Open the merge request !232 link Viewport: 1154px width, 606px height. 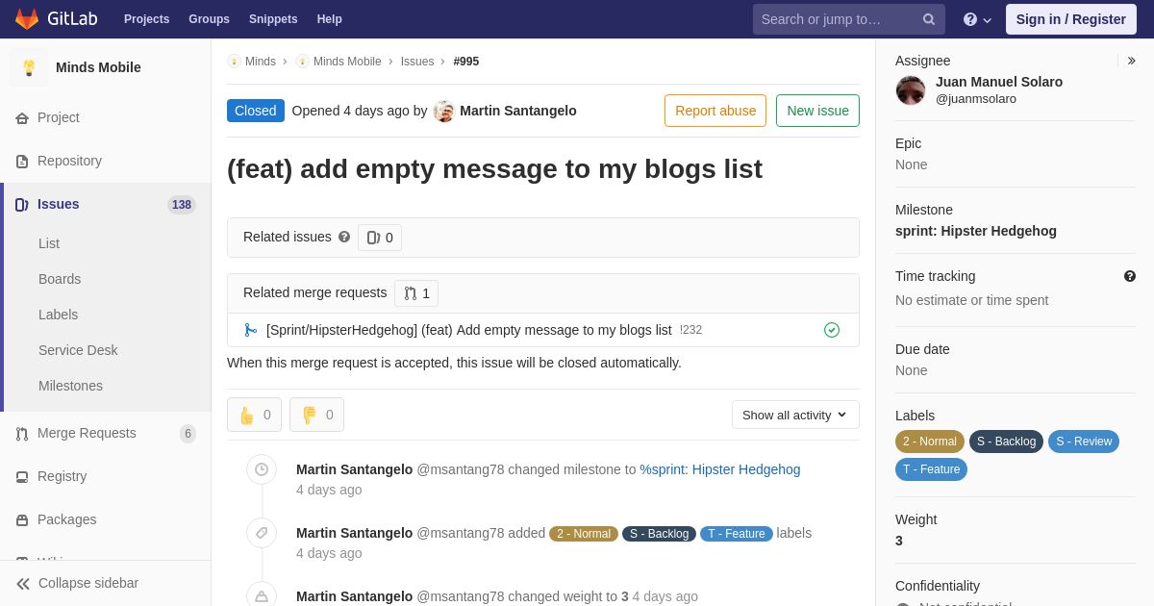tap(469, 330)
